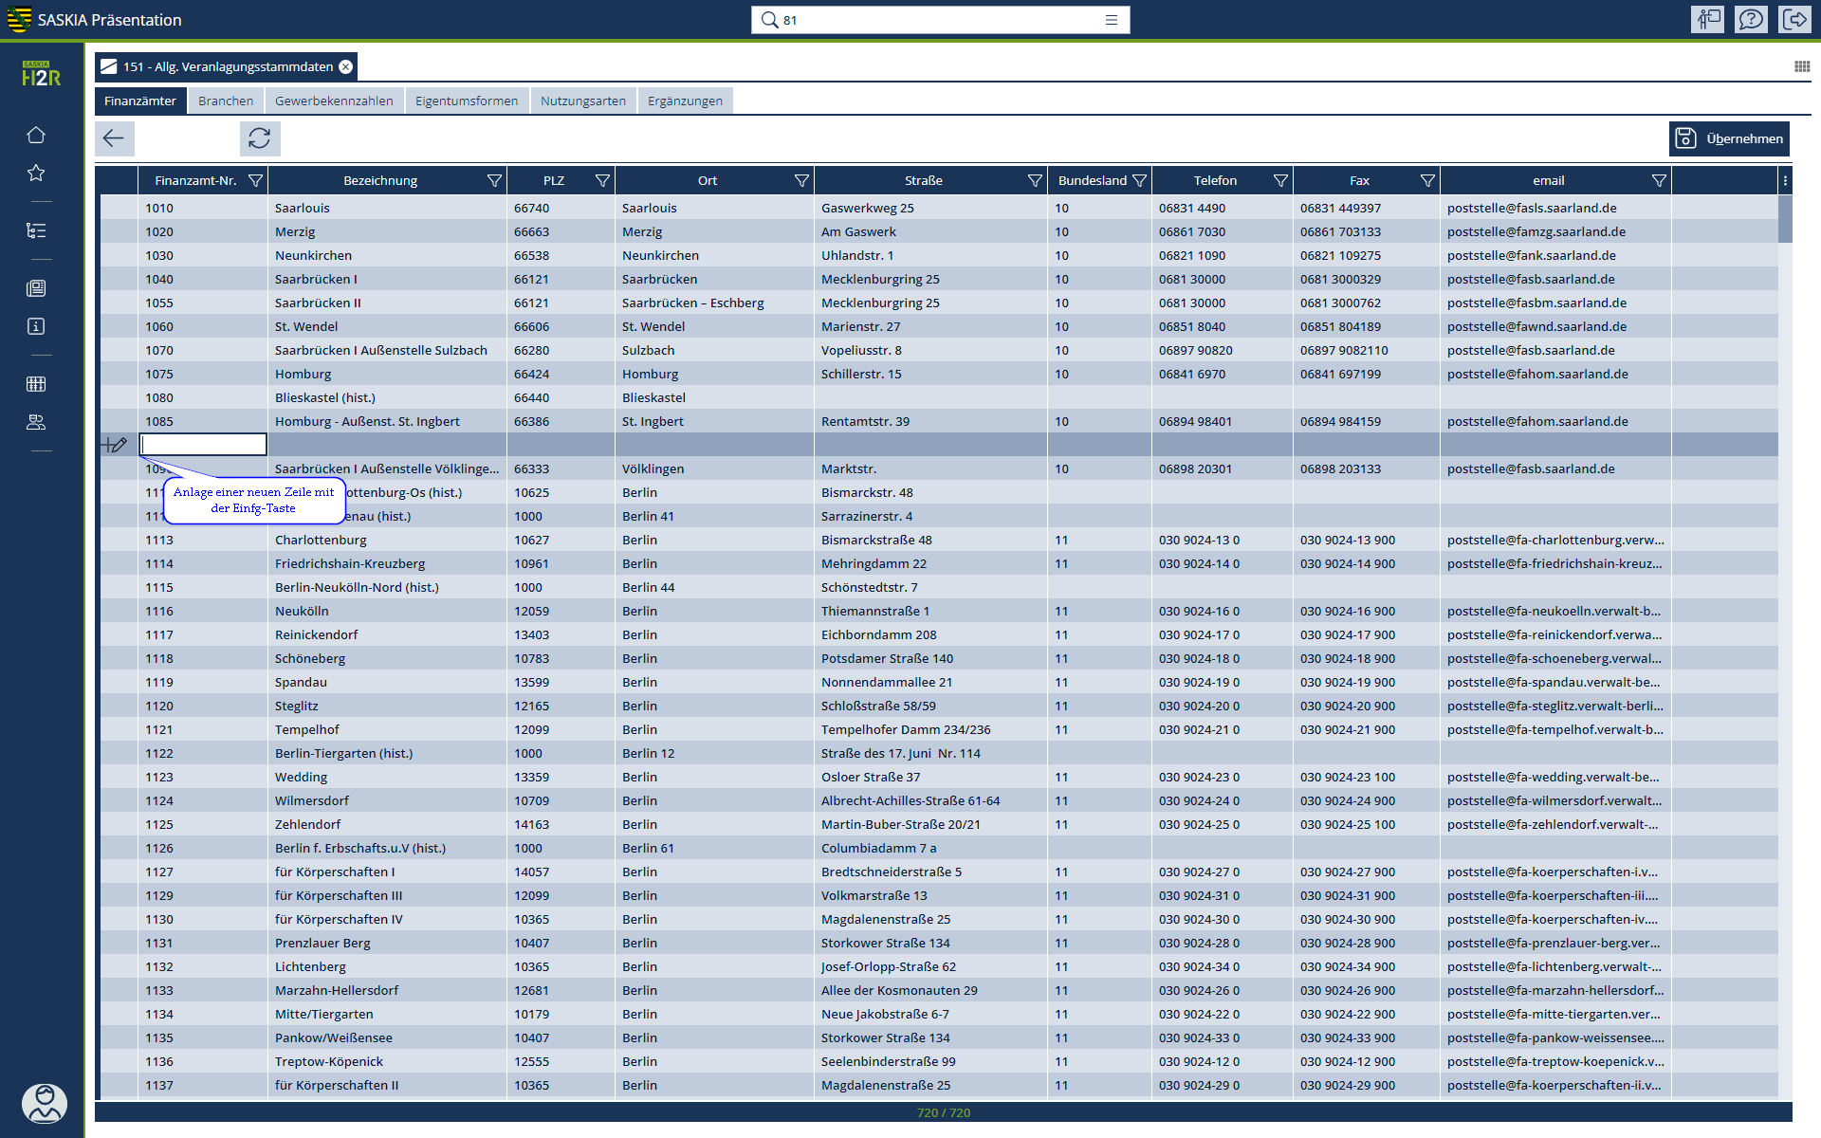
Task: Open the tree list icon in sidebar
Action: (x=36, y=230)
